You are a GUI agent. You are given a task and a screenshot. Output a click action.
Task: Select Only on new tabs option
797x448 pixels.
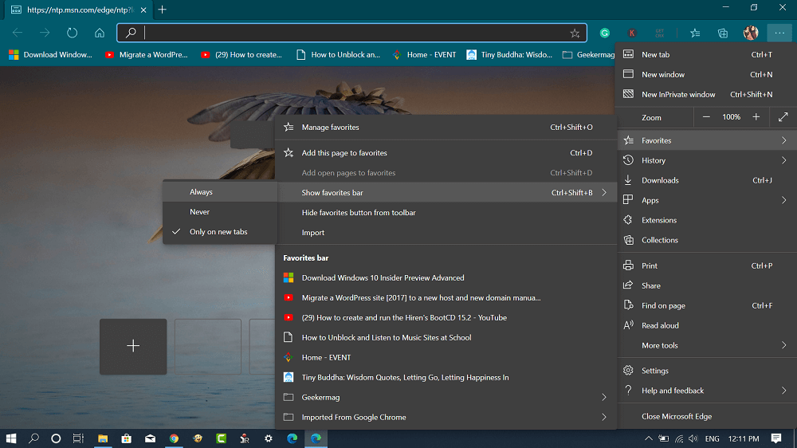point(220,231)
